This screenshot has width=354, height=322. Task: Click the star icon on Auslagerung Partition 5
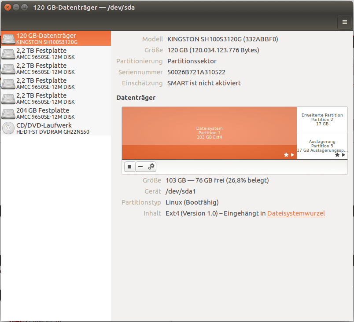pos(337,155)
